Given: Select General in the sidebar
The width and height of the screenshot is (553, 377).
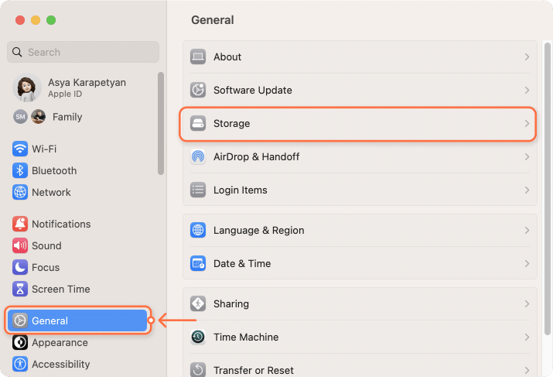Looking at the screenshot, I should [x=77, y=320].
